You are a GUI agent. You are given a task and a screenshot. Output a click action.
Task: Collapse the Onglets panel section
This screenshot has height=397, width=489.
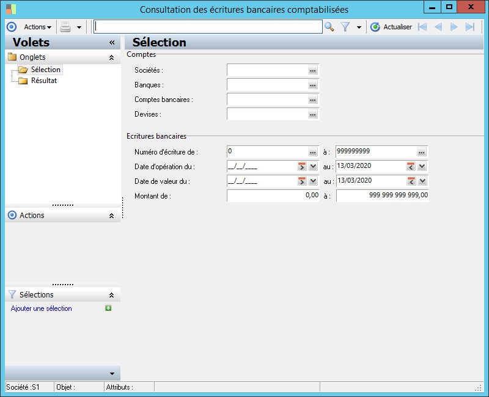pyautogui.click(x=111, y=57)
